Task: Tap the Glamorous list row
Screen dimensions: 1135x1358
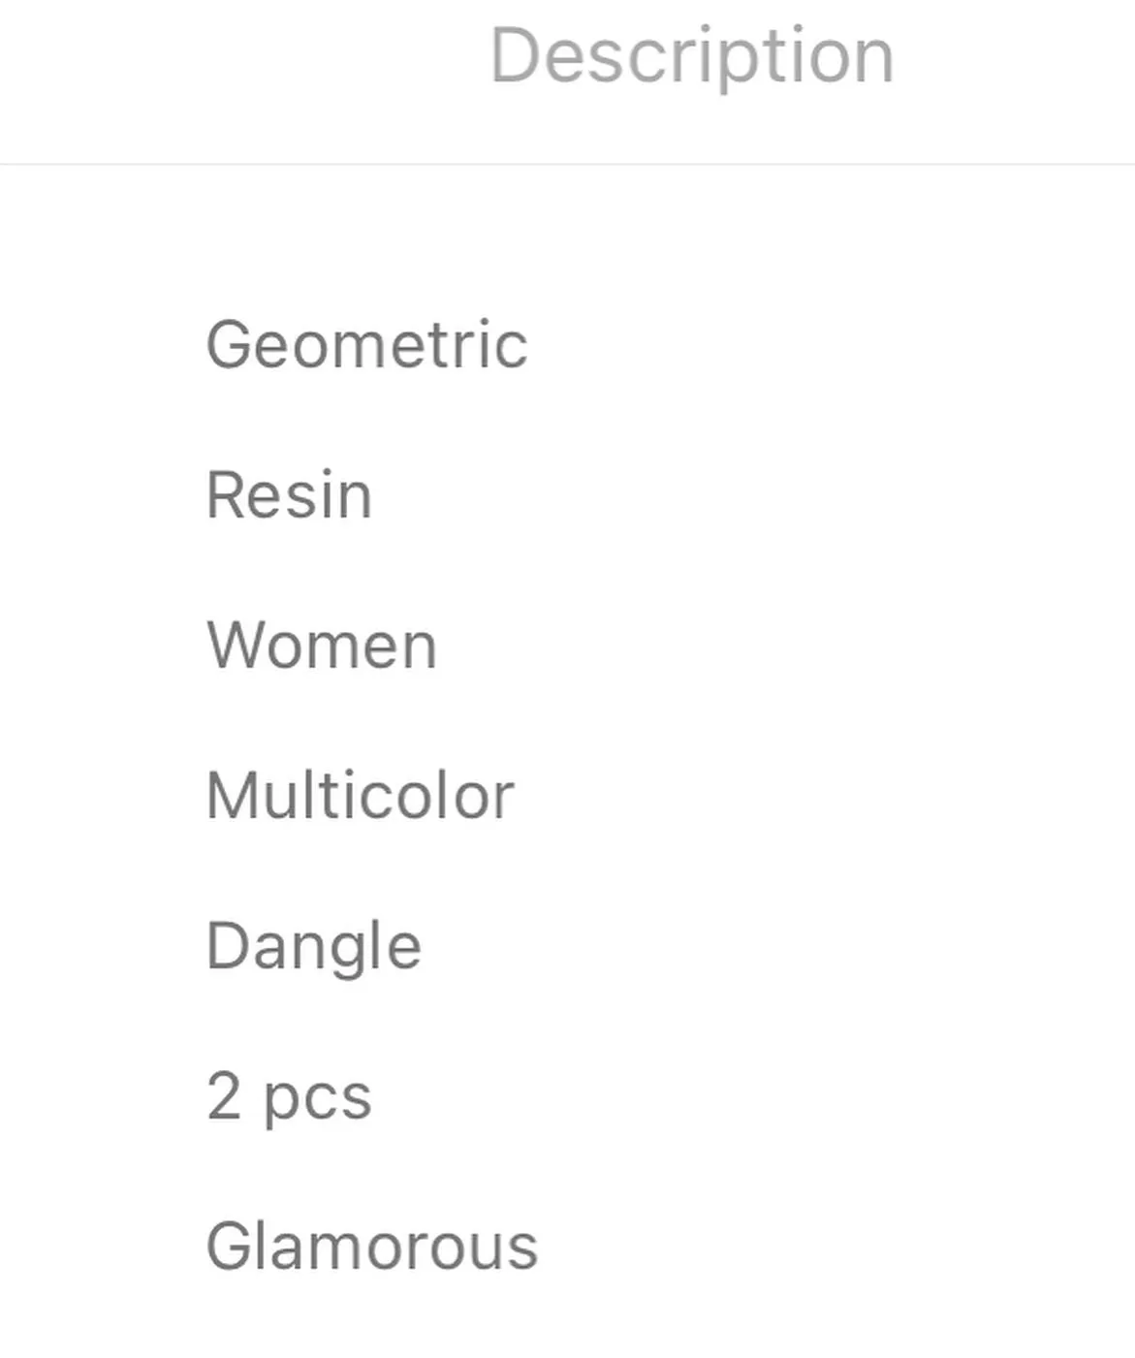Action: (372, 1247)
